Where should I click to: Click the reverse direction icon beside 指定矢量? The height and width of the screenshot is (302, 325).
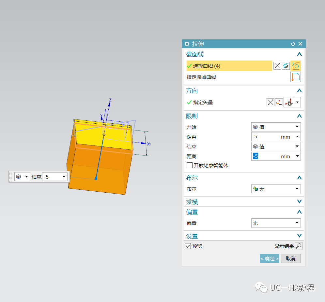point(270,102)
